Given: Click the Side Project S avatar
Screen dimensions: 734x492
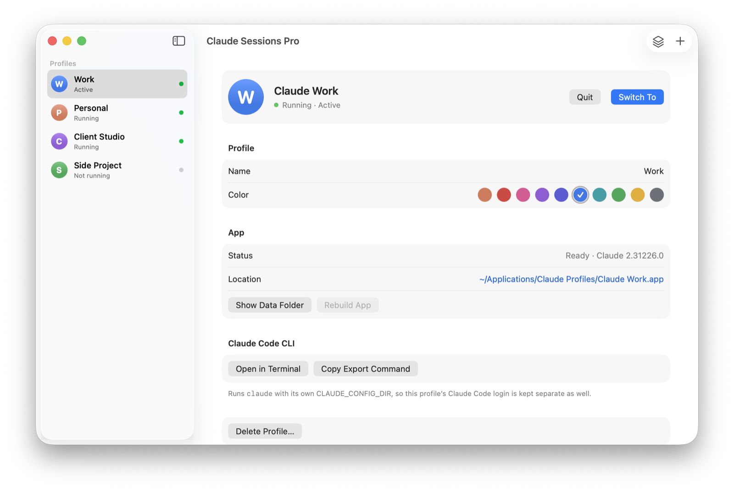Looking at the screenshot, I should [59, 170].
